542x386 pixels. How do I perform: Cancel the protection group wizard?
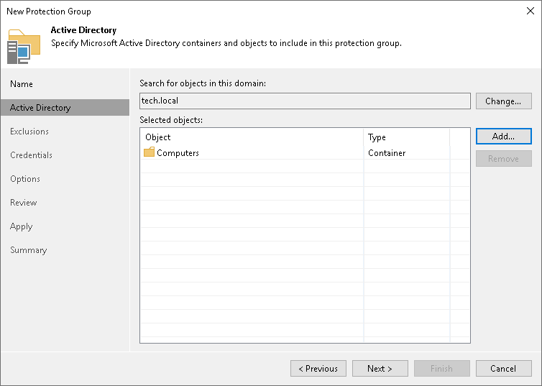click(503, 369)
